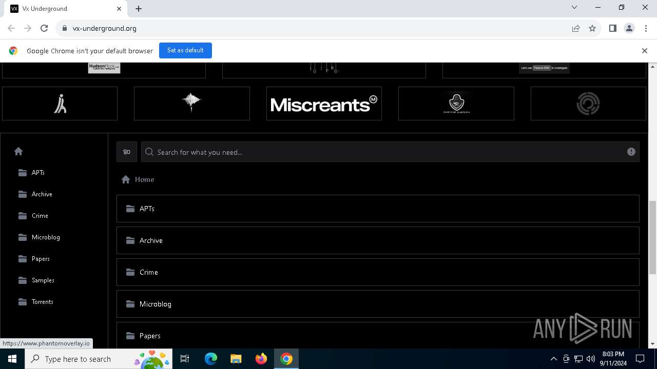This screenshot has height=369, width=657.
Task: Click the concentric circles sponsor logo
Action: (588, 104)
